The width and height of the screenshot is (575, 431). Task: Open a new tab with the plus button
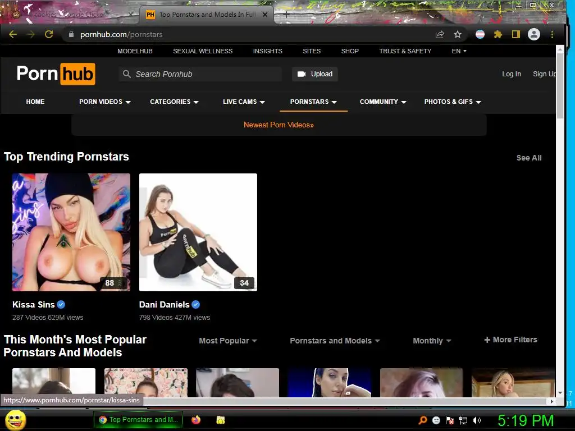click(x=286, y=15)
